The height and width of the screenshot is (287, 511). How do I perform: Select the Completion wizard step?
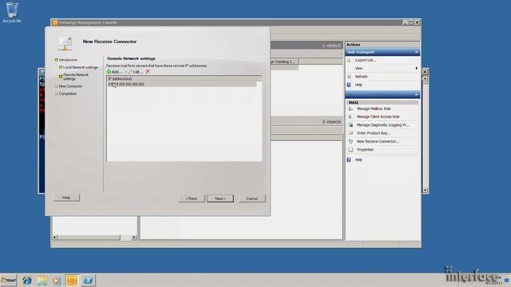pyautogui.click(x=67, y=94)
